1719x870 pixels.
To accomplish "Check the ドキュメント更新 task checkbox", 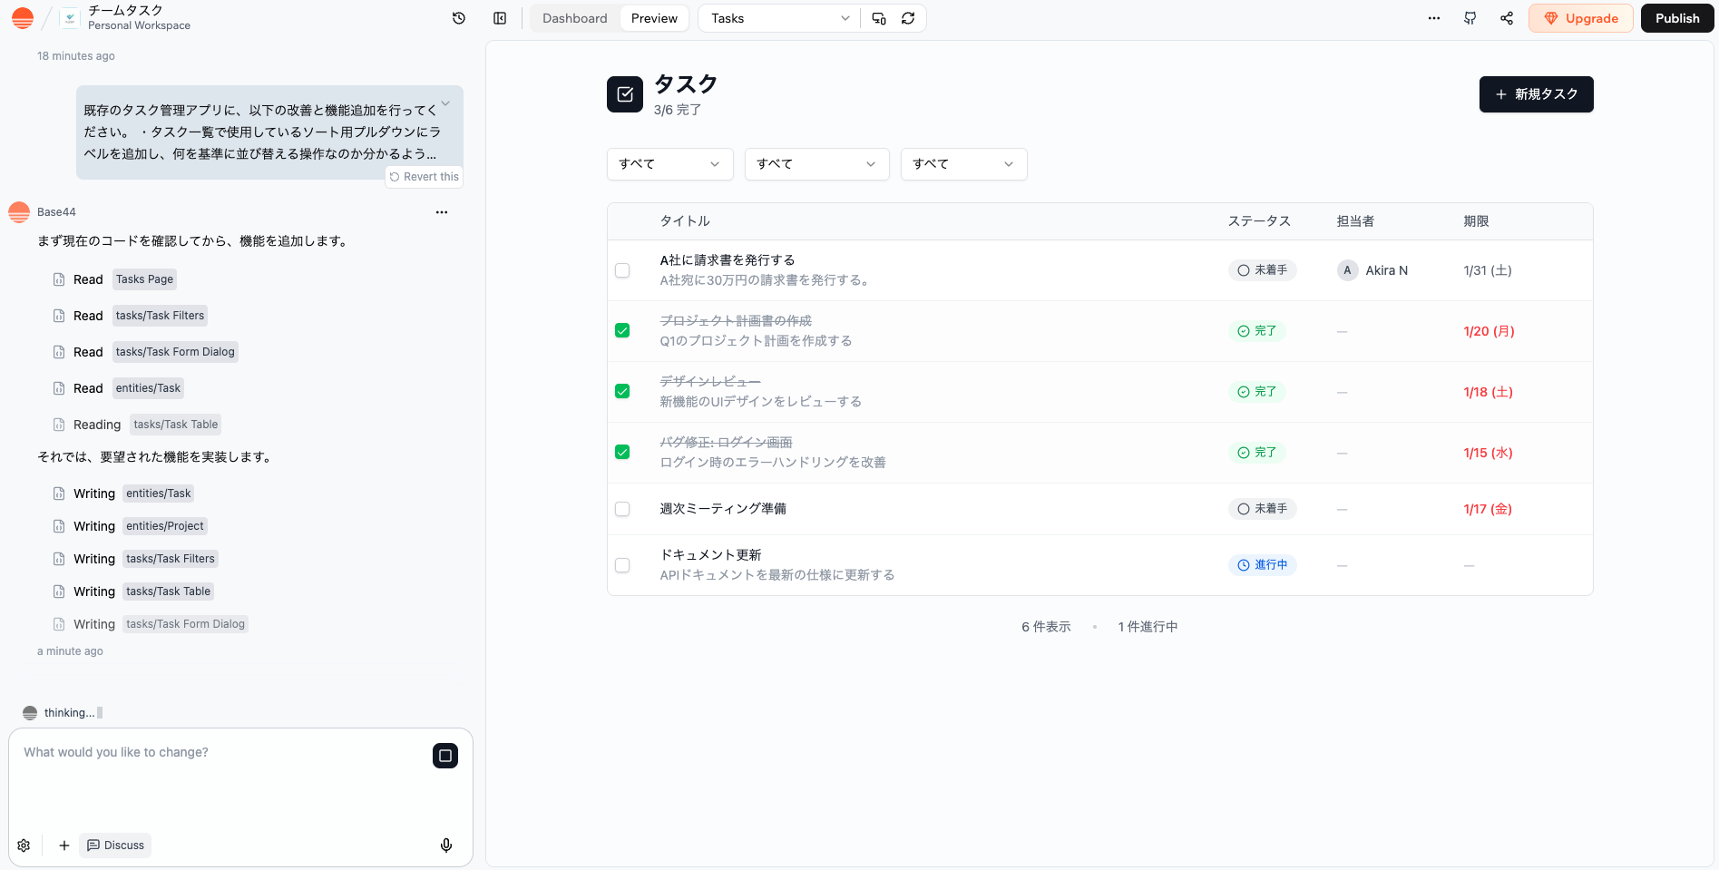I will (622, 565).
